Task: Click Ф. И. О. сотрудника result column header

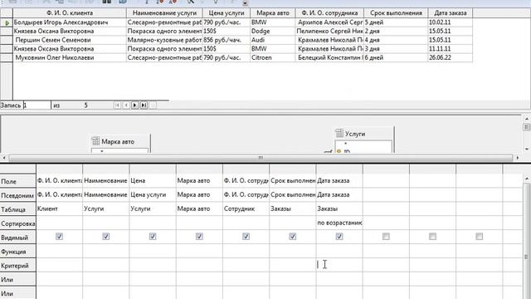Action: pyautogui.click(x=329, y=13)
